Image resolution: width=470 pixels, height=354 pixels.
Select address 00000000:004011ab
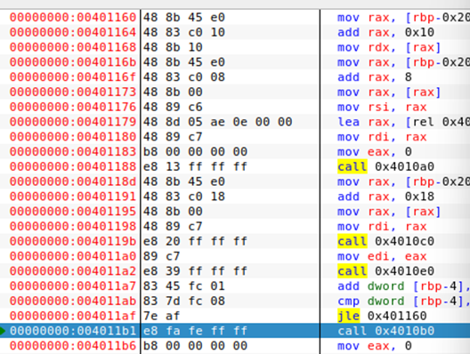(73, 301)
